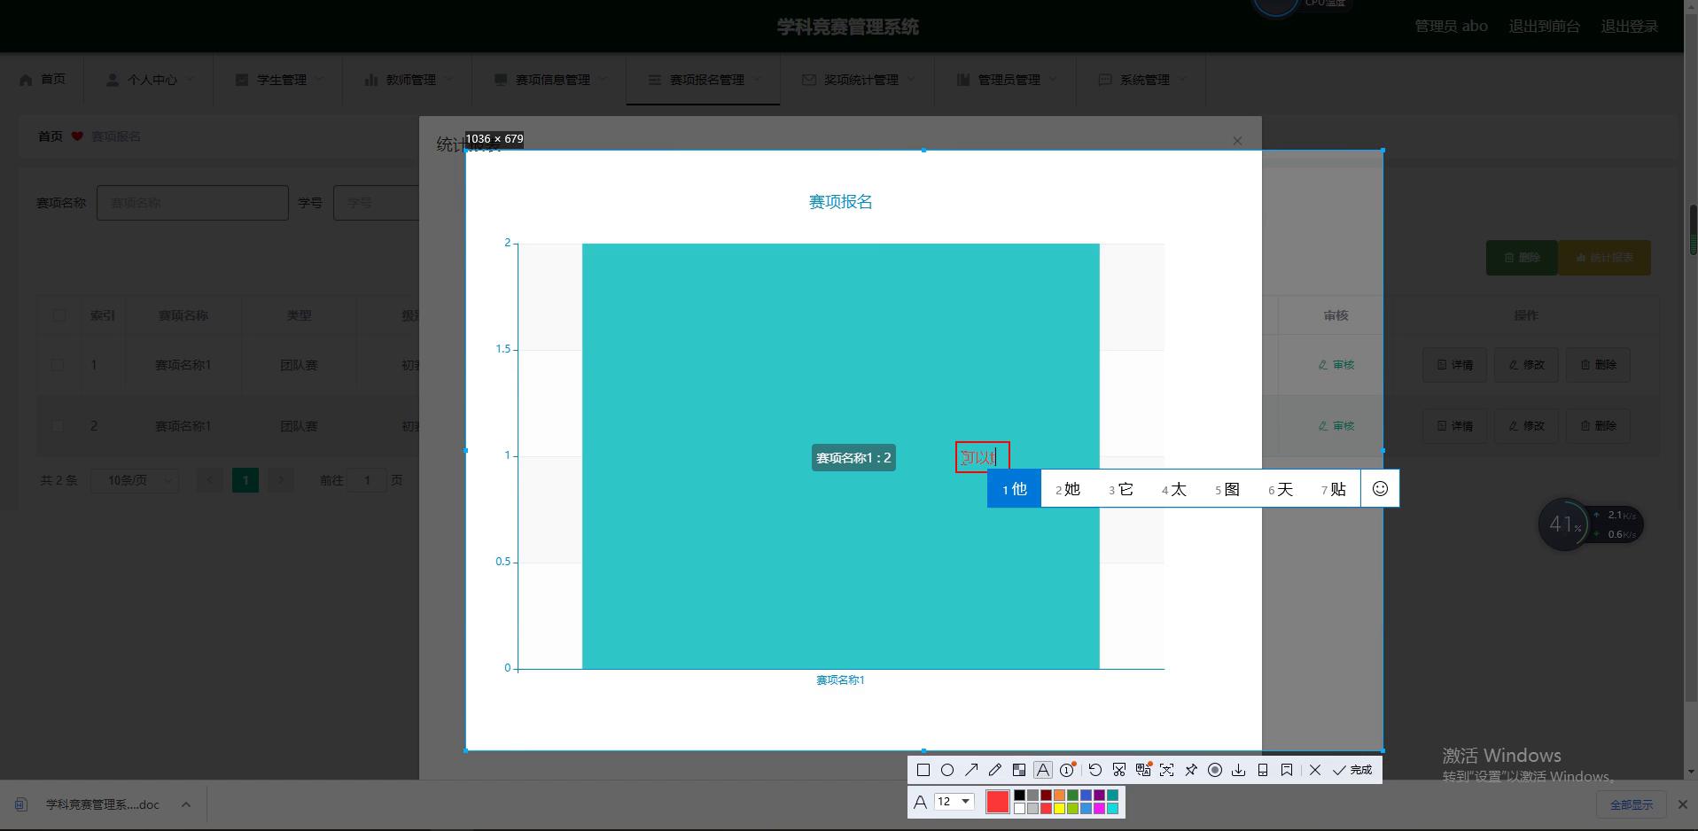Save screenshot with download icon
The width and height of the screenshot is (1698, 831).
(1239, 770)
